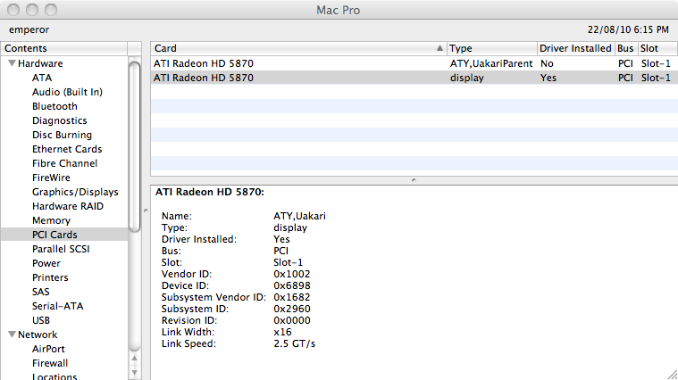Sort by the Bus column header
Viewport: 678px width, 380px height.
tap(625, 48)
